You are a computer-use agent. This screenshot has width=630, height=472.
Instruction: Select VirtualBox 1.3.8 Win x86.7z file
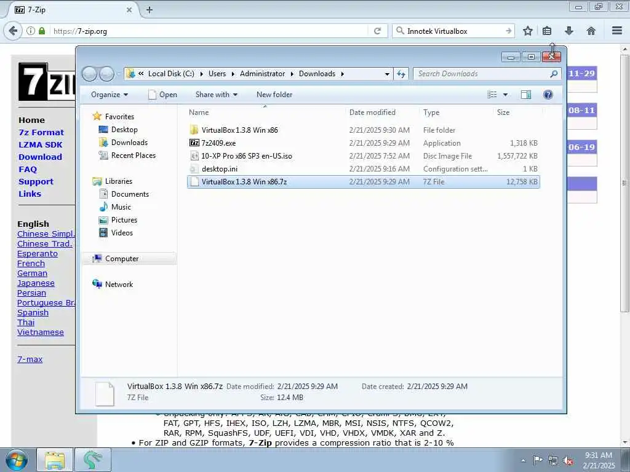363,182
